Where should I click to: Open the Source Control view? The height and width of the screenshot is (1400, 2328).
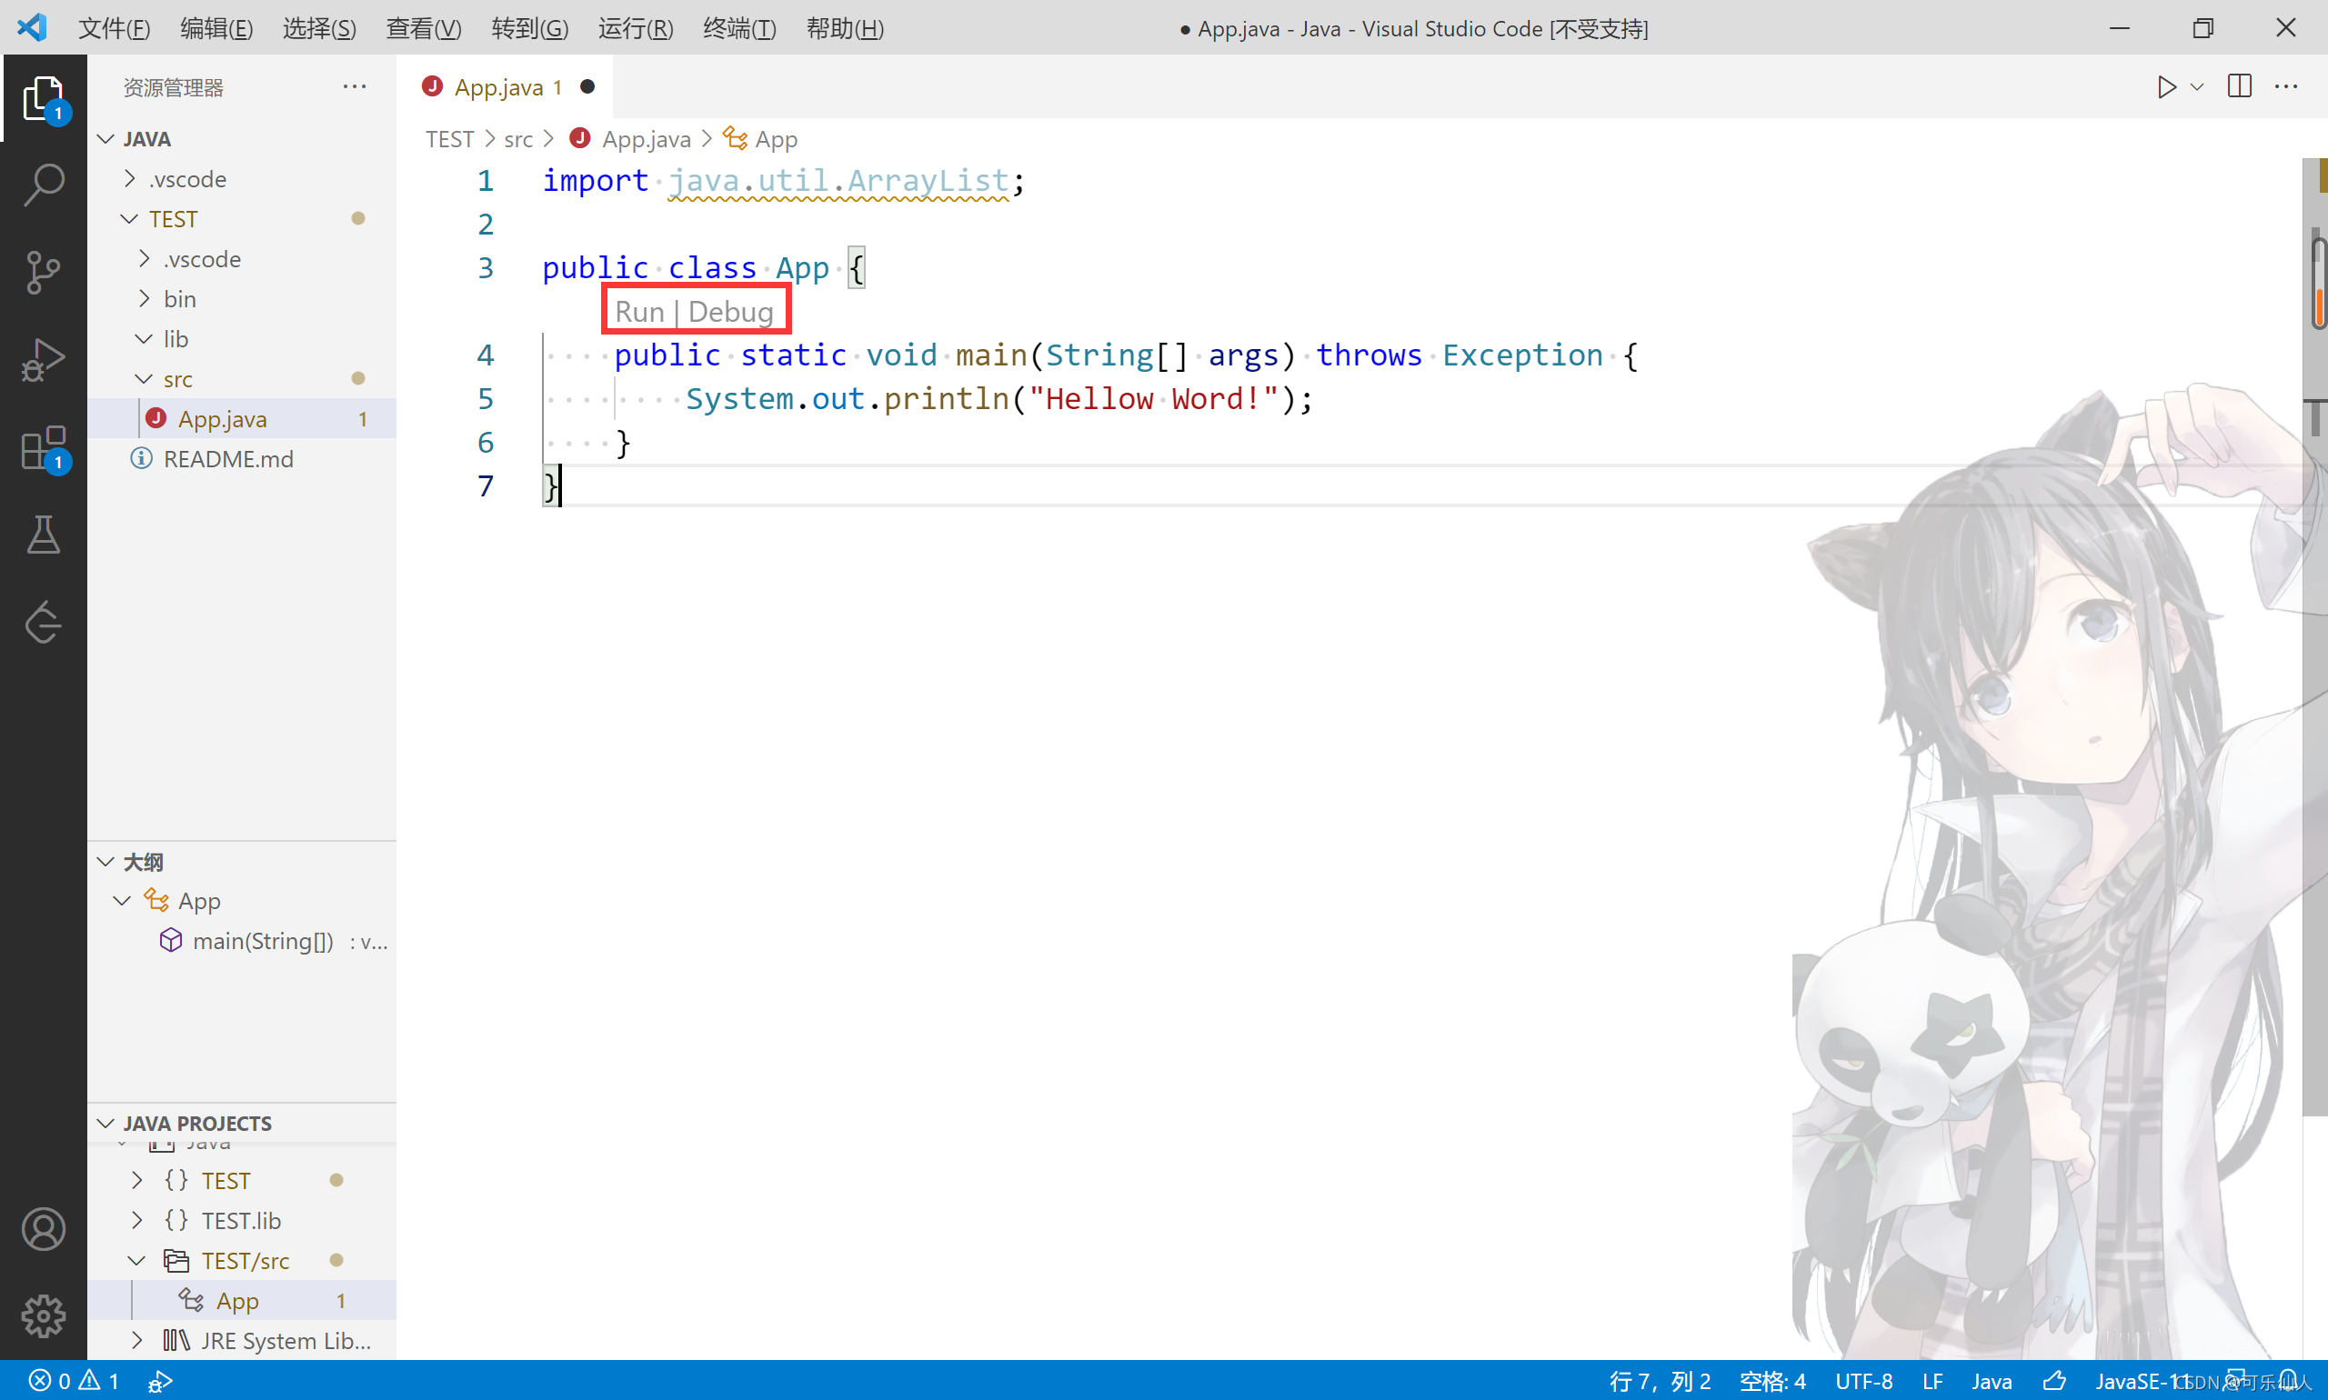coord(44,273)
